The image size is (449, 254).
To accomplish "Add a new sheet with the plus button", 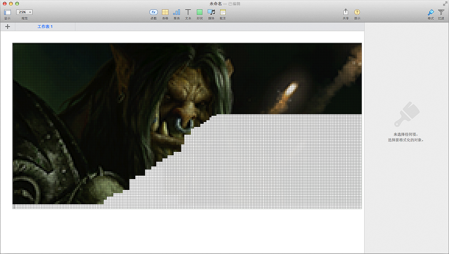I will click(x=8, y=27).
